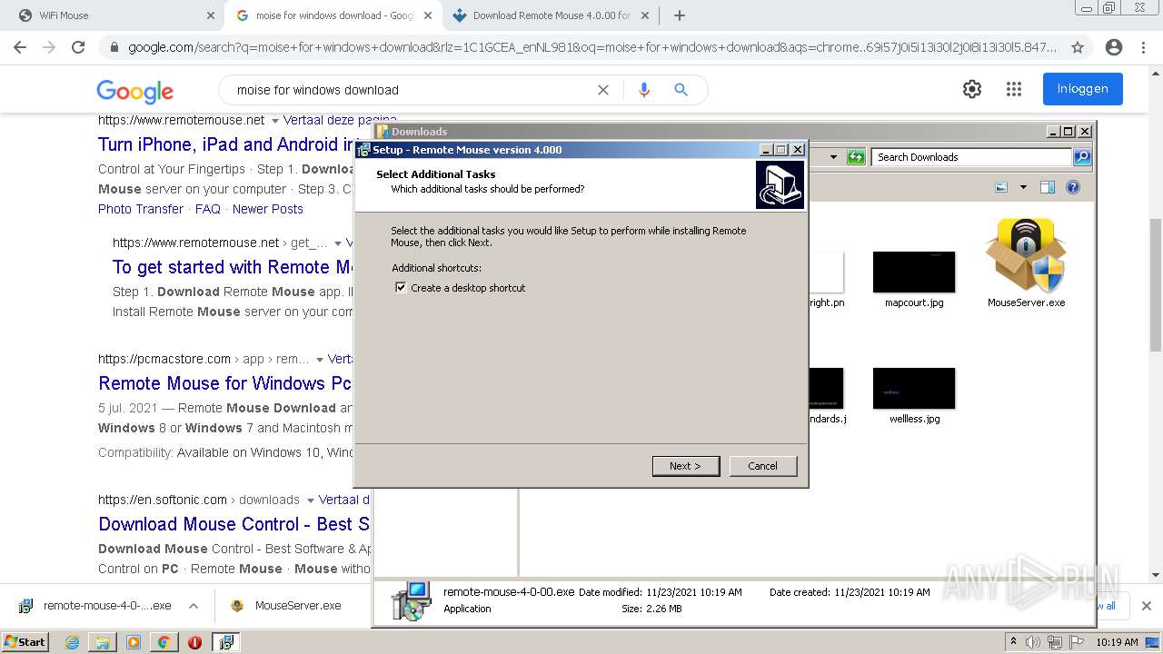Open Newer Posts sitelink
Image resolution: width=1163 pixels, height=654 pixels.
268,209
